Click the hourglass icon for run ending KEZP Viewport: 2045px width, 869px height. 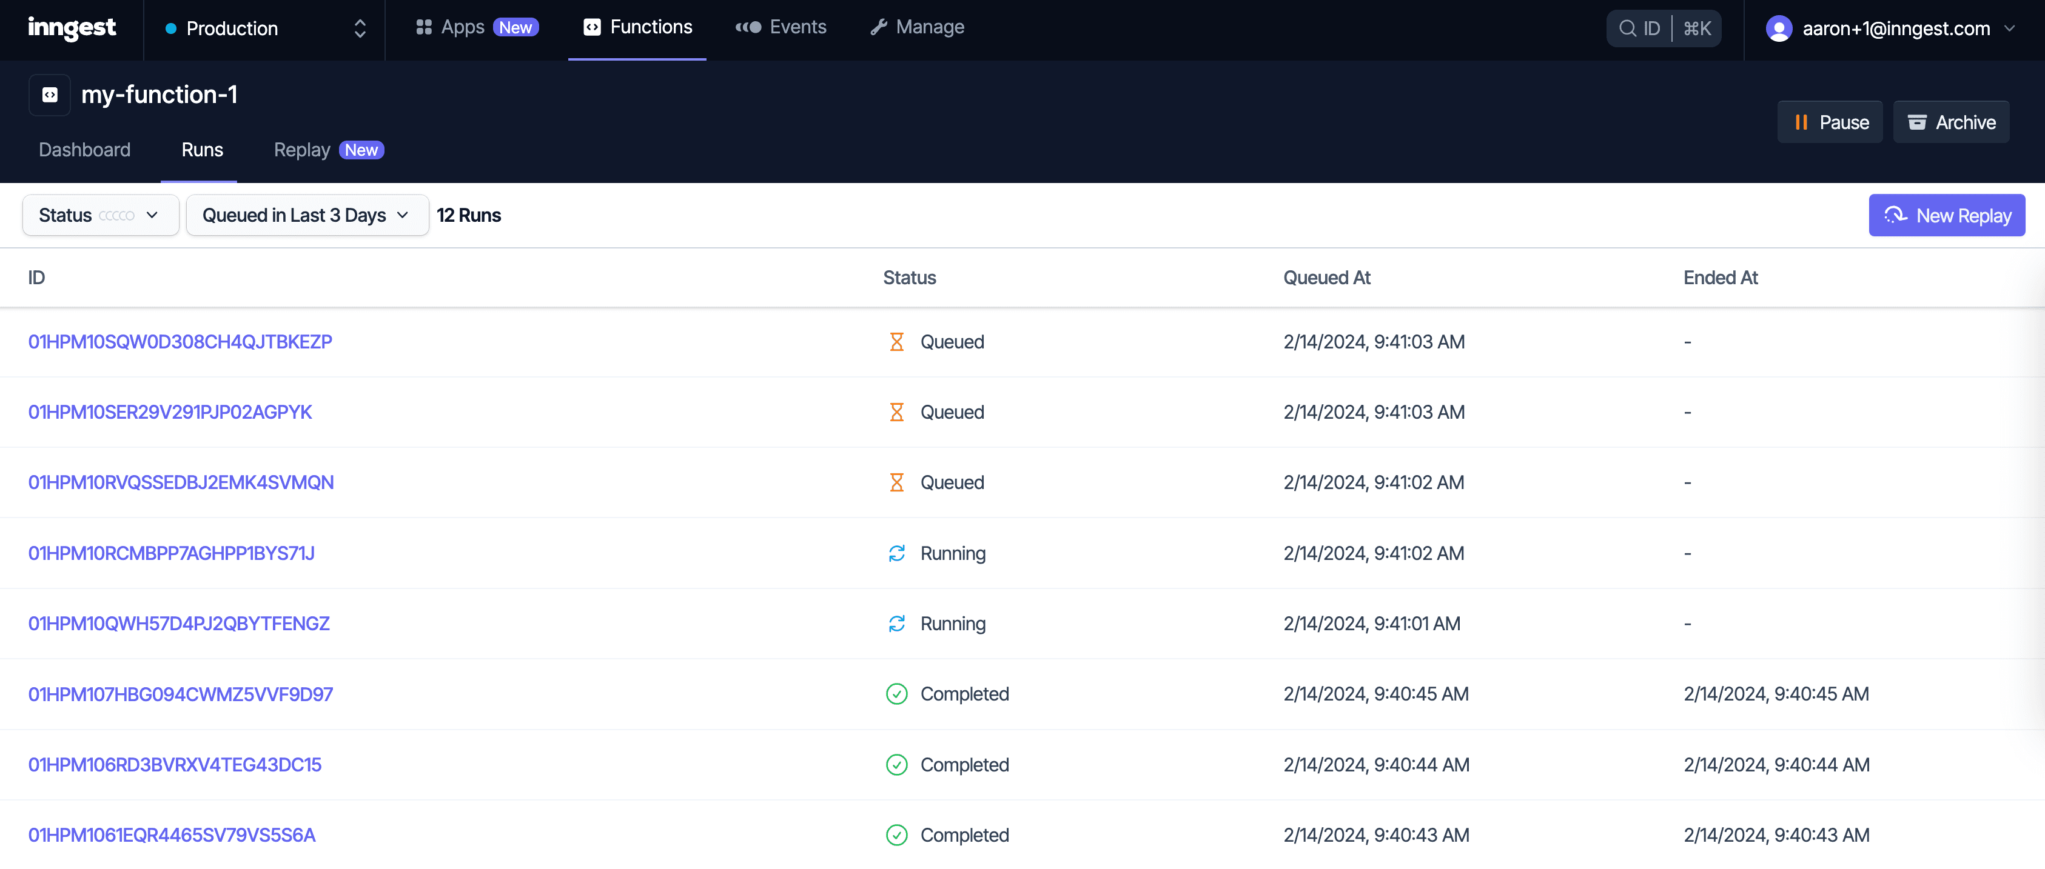tap(896, 342)
